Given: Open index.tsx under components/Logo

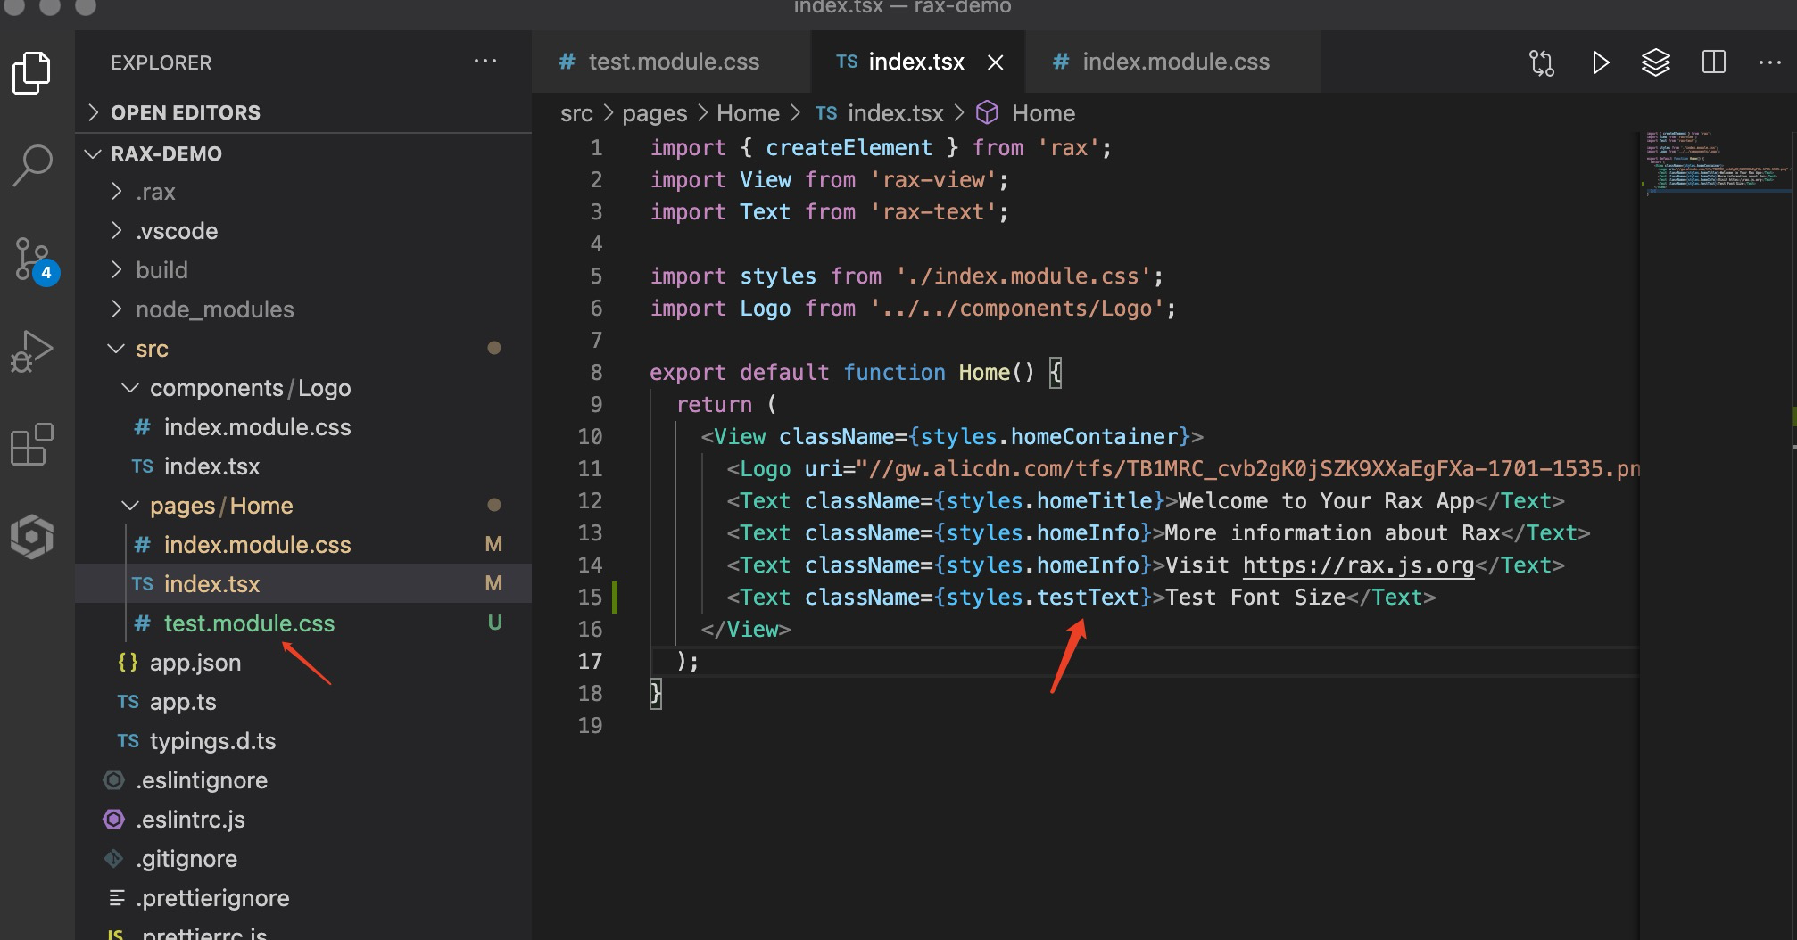Looking at the screenshot, I should point(303,466).
